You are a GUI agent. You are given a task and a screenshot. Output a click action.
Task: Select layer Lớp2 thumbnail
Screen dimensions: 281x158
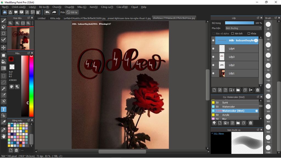click(x=222, y=65)
